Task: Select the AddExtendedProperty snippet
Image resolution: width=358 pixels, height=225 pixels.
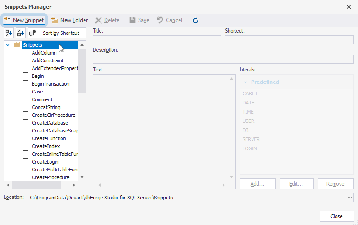Action: click(55, 68)
